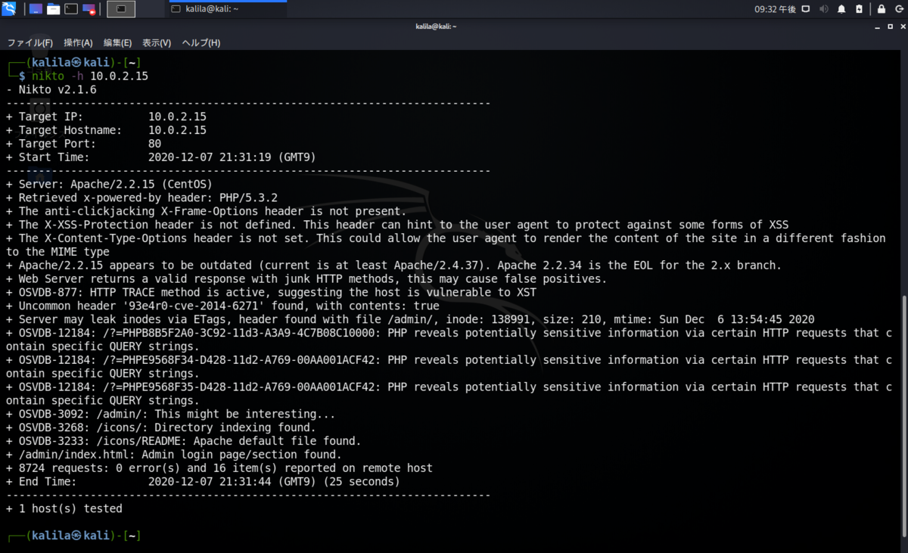Image resolution: width=908 pixels, height=553 pixels.
Task: Open the file manager folder icon
Action: click(53, 9)
